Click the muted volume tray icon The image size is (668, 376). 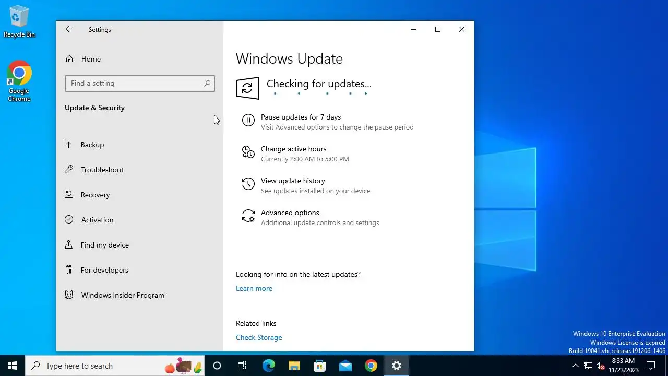(x=601, y=366)
